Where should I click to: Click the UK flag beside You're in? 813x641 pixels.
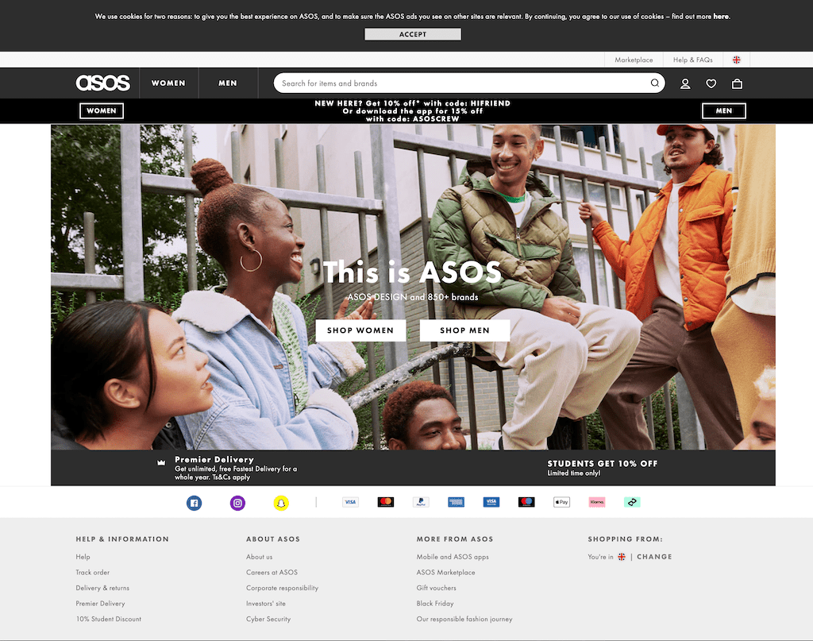click(x=622, y=557)
